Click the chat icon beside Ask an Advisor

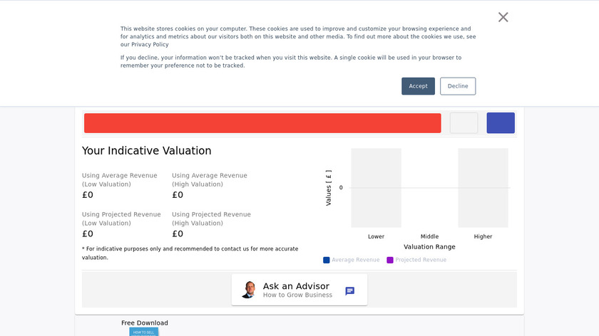pos(349,290)
